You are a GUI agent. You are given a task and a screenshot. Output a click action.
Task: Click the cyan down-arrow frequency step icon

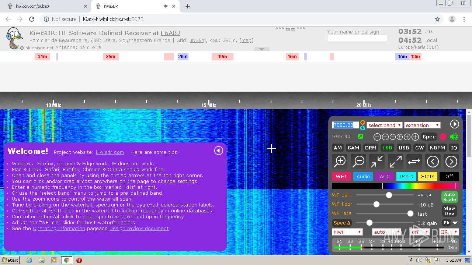(362, 128)
